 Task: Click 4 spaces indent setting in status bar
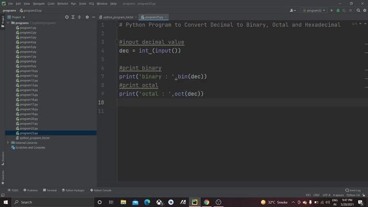(338, 195)
